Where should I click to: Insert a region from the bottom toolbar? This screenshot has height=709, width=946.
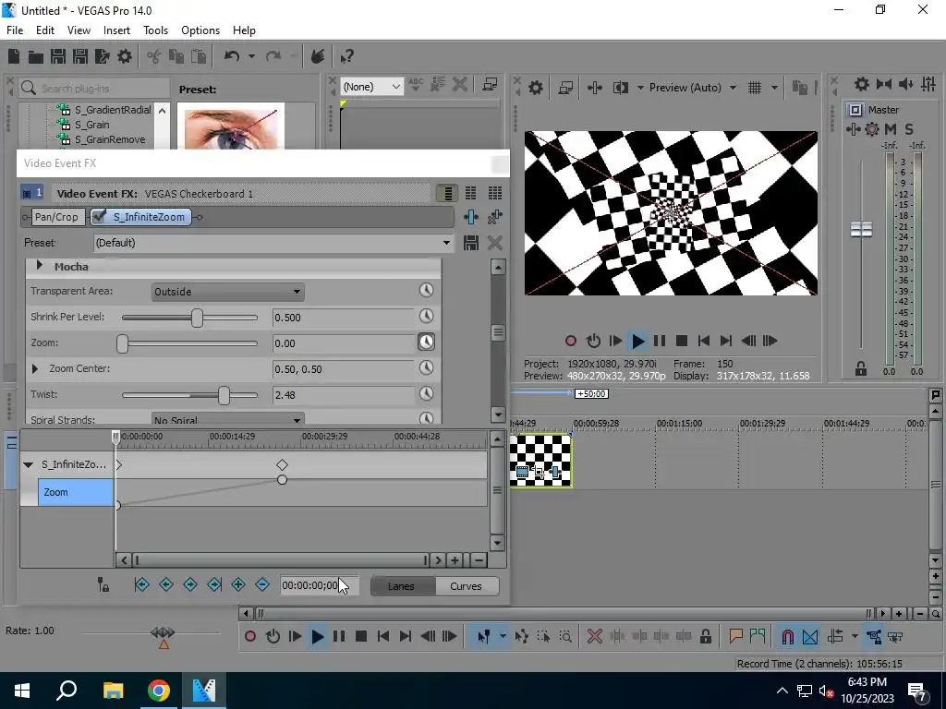point(758,637)
